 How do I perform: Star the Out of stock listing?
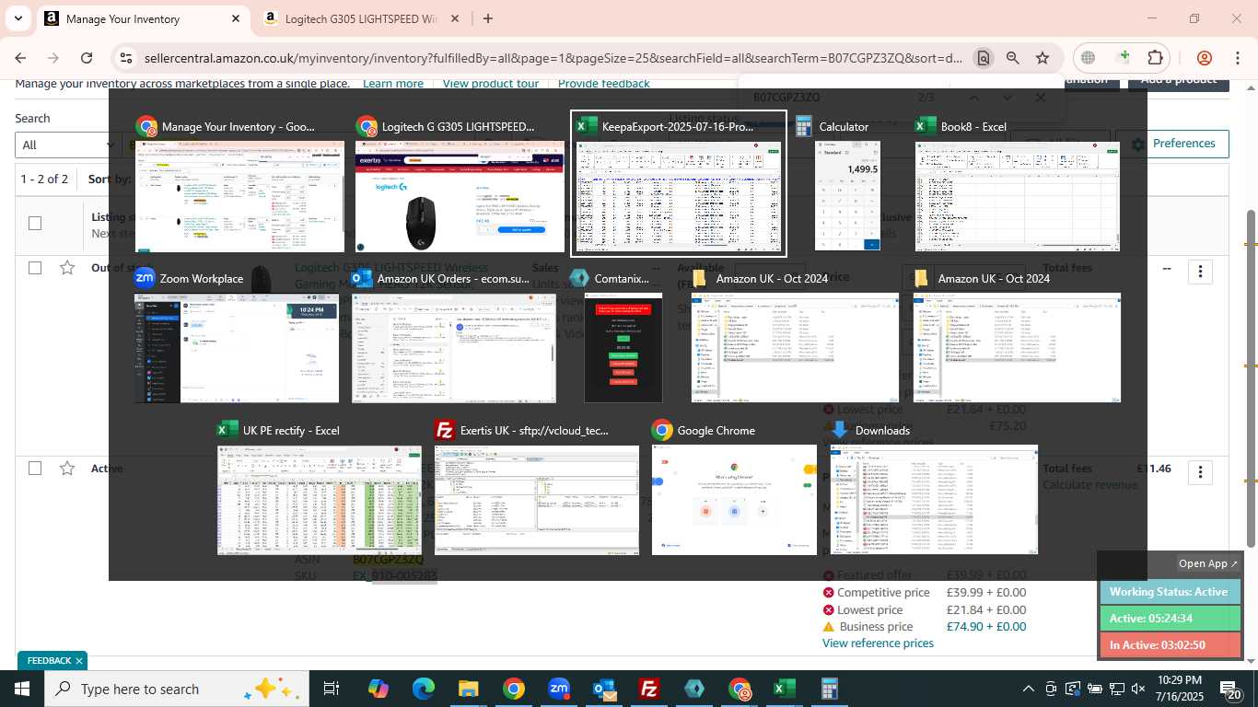(x=66, y=268)
